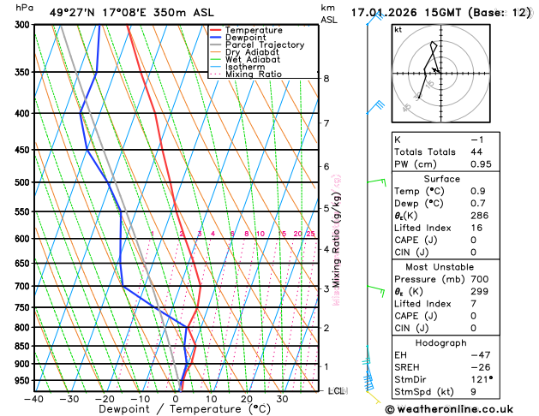Click the weatheronline.co.uk copyright text

pos(449,409)
